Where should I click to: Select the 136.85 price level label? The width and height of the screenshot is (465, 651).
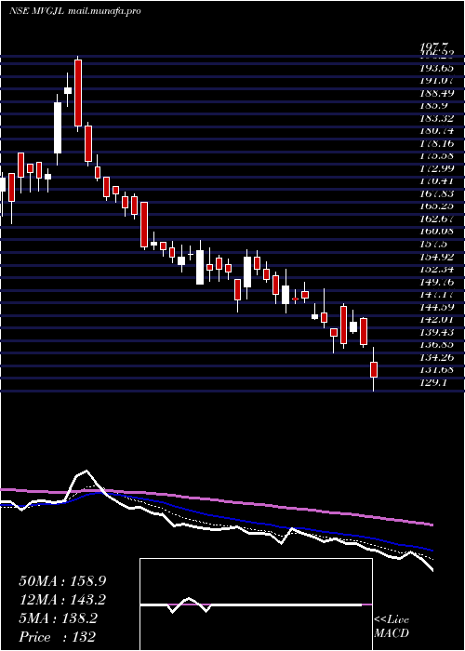tap(436, 345)
